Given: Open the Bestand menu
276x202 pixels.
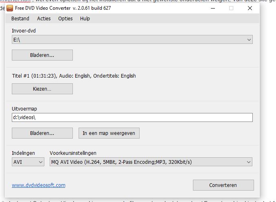Looking at the screenshot, I should point(20,18).
